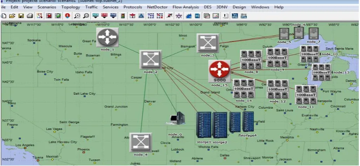Click the Sault Sainte Marie label

click(x=339, y=48)
